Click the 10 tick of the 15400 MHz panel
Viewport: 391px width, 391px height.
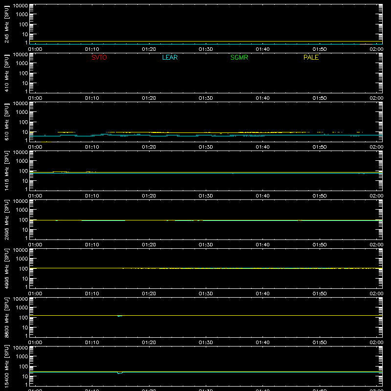(x=25, y=376)
